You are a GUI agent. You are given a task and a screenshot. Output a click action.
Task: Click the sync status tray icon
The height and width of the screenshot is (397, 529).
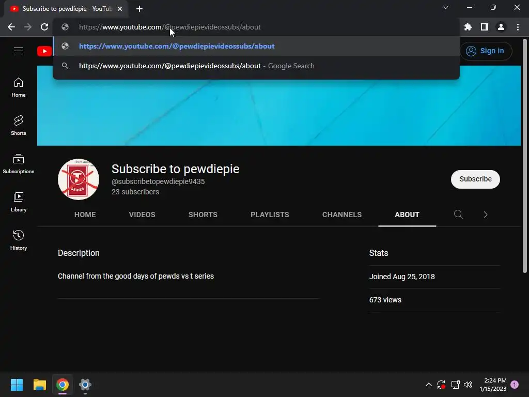(x=441, y=385)
